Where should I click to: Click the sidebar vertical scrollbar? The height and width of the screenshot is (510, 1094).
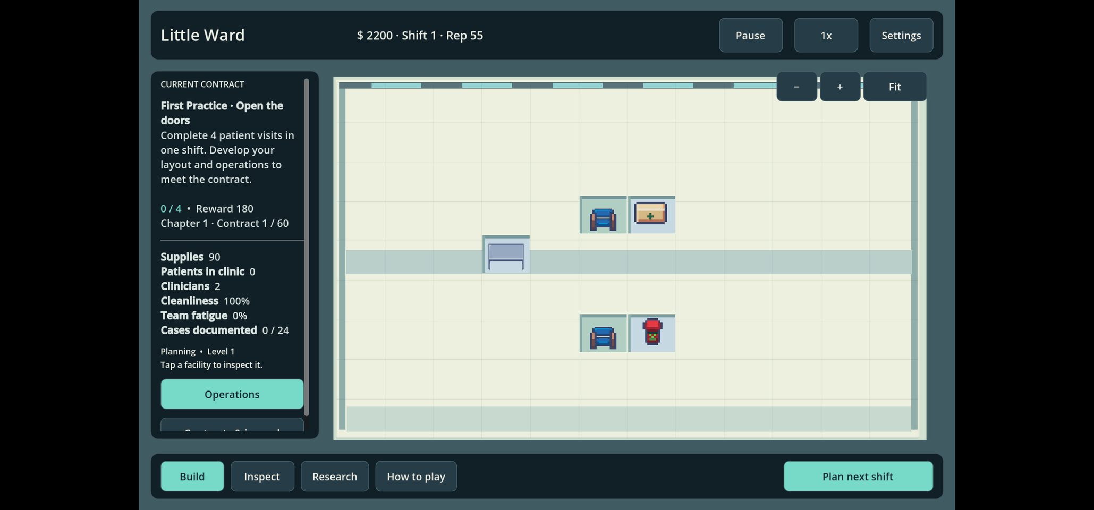coord(307,247)
